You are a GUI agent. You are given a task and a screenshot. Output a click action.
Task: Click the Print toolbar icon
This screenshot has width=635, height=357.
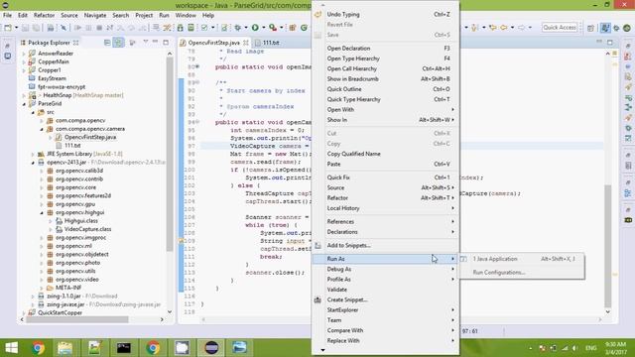(x=51, y=28)
